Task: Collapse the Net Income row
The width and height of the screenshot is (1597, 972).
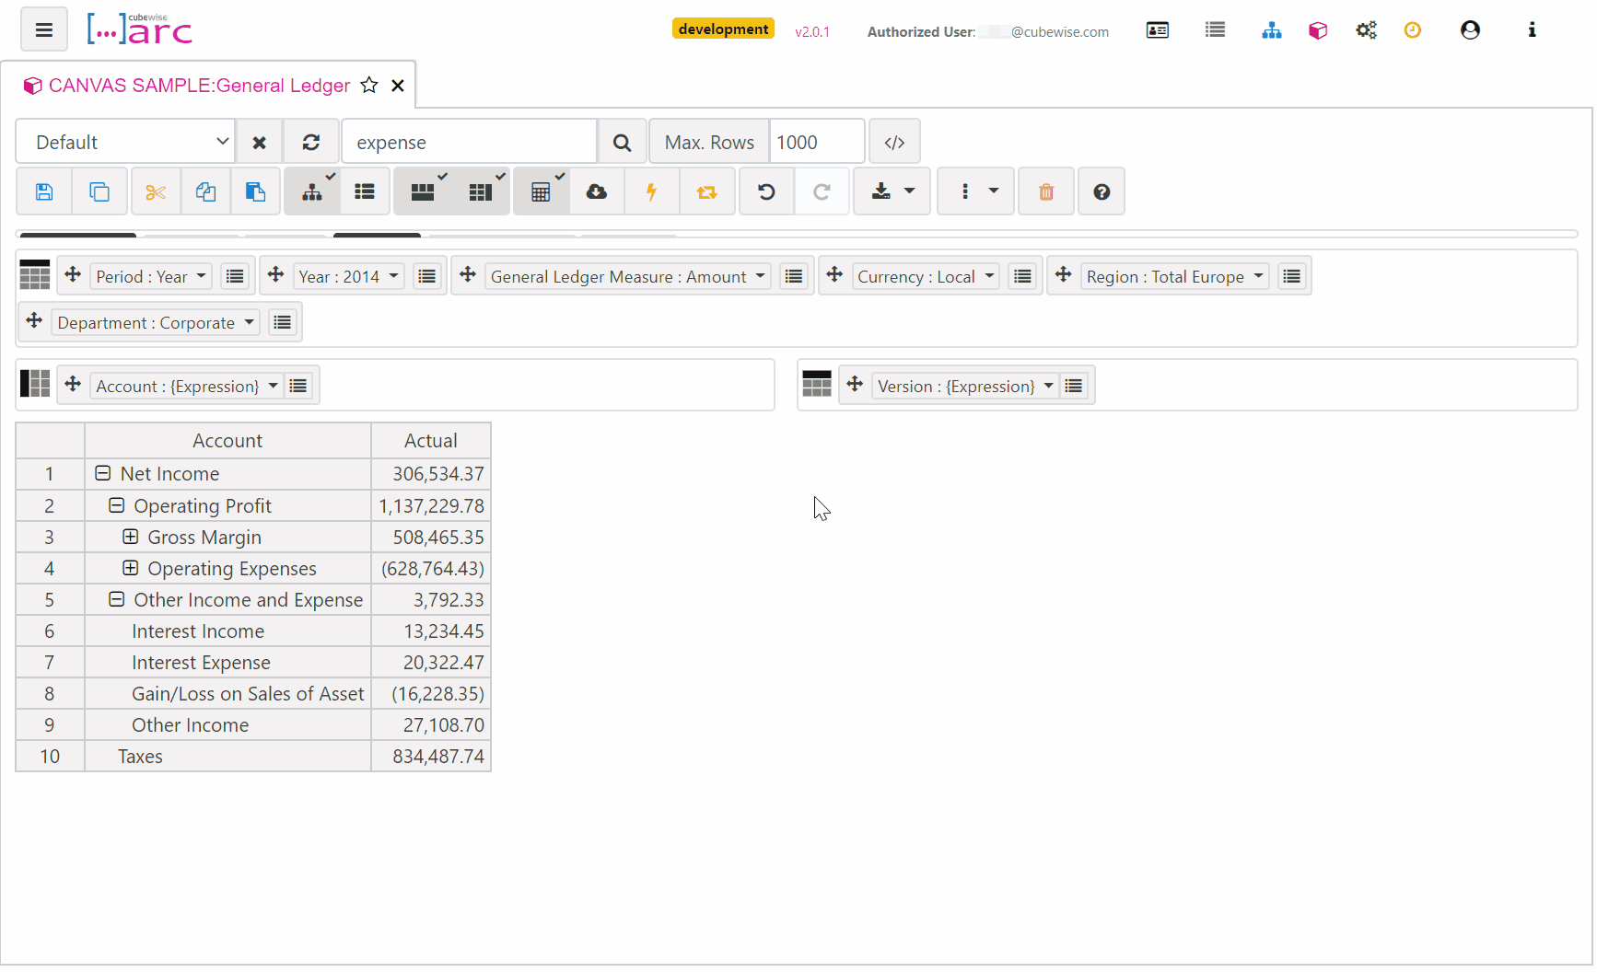Action: 103,473
